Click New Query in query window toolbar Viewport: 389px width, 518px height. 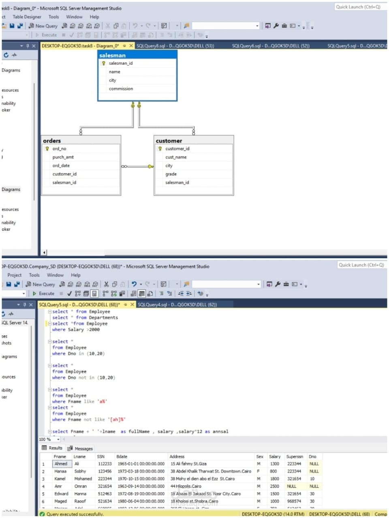41,284
